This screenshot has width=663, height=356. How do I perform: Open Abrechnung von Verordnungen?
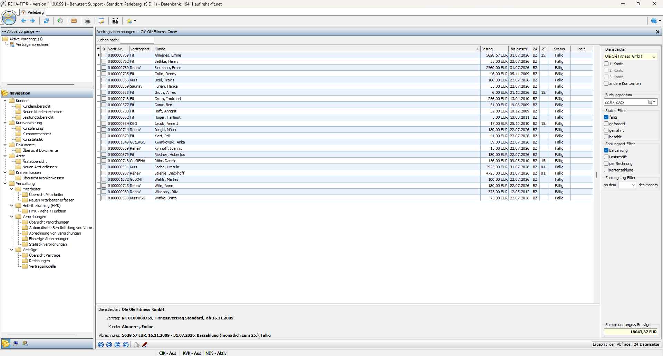(x=55, y=233)
